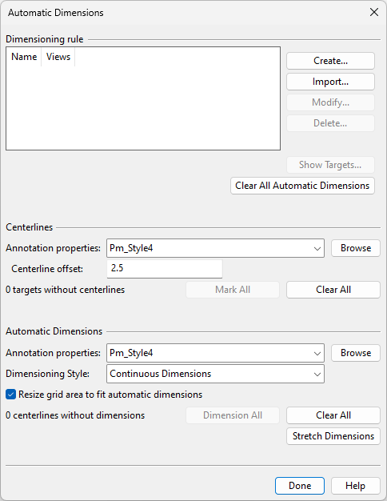Expand Automatic Dimensions annotation properties dropdown
Screen dimensions: 387x501
[317, 353]
